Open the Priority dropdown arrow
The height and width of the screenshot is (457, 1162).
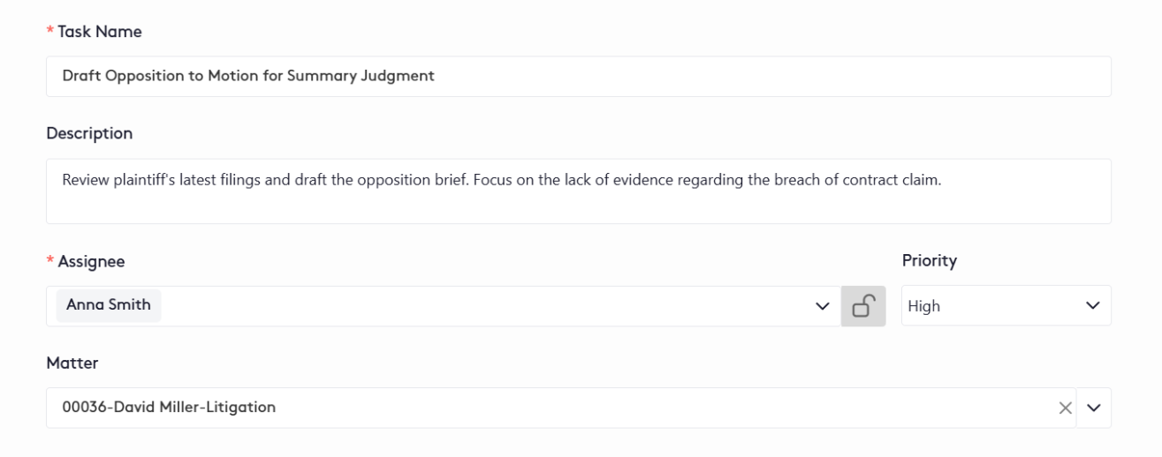pyautogui.click(x=1093, y=306)
